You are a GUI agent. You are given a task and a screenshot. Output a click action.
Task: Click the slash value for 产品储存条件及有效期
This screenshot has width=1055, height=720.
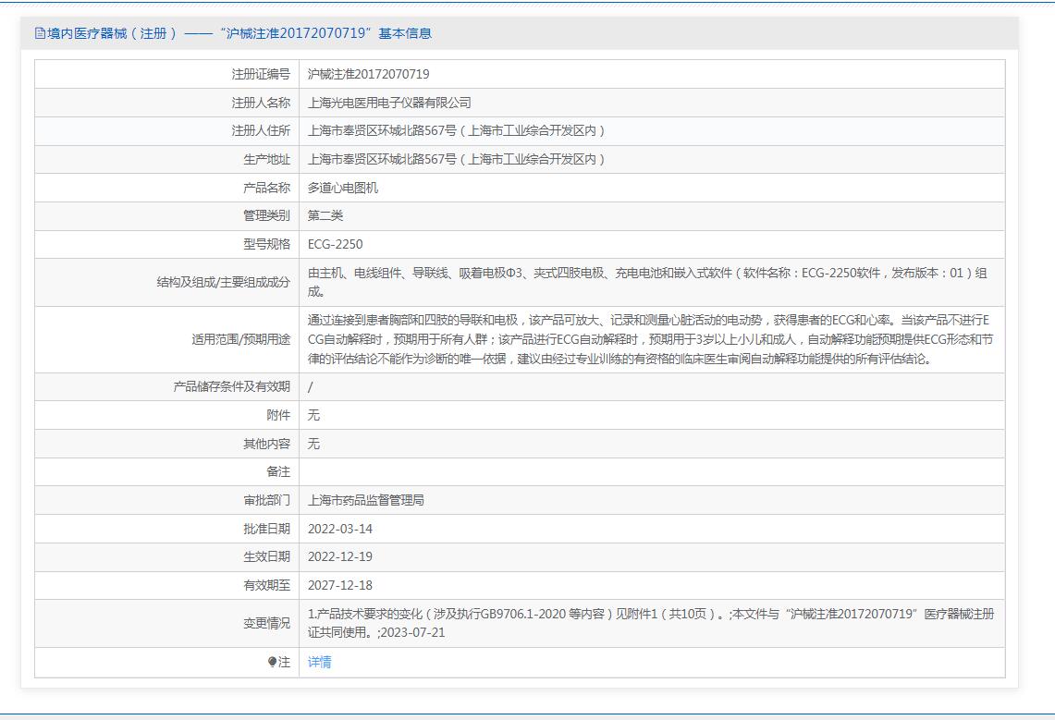pos(310,387)
